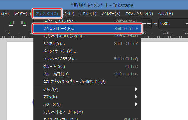The height and width of the screenshot is (120, 188).
Task: Click グループ解除(U) menu item
Action: (87, 74)
